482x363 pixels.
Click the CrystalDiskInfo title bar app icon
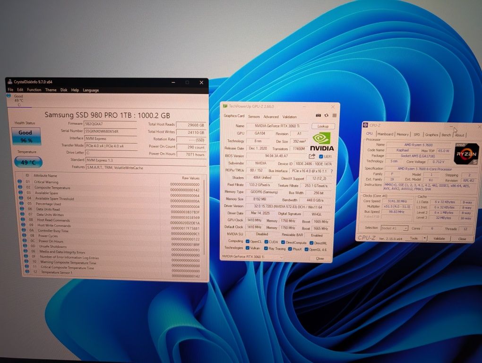(x=10, y=82)
